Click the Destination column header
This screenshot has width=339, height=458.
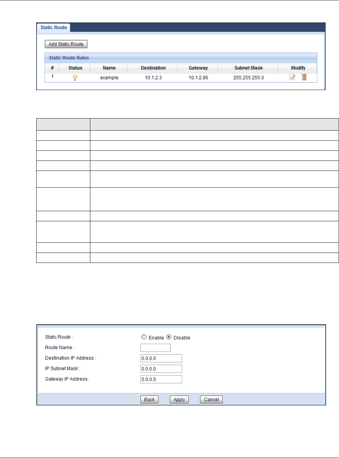[153, 68]
